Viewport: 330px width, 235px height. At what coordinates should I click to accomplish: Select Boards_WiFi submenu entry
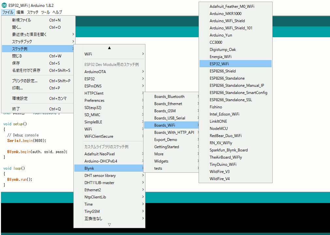[x=172, y=125]
